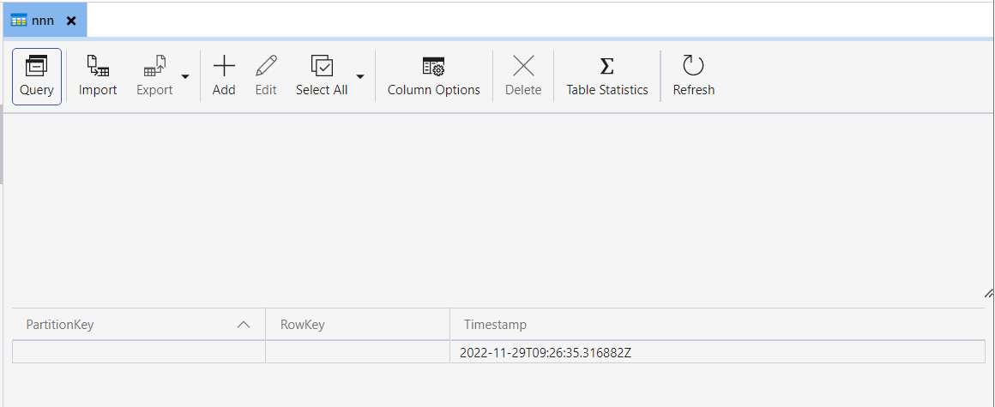This screenshot has height=407, width=995.
Task: Switch to the nnn table tab
Action: pyautogui.click(x=44, y=21)
